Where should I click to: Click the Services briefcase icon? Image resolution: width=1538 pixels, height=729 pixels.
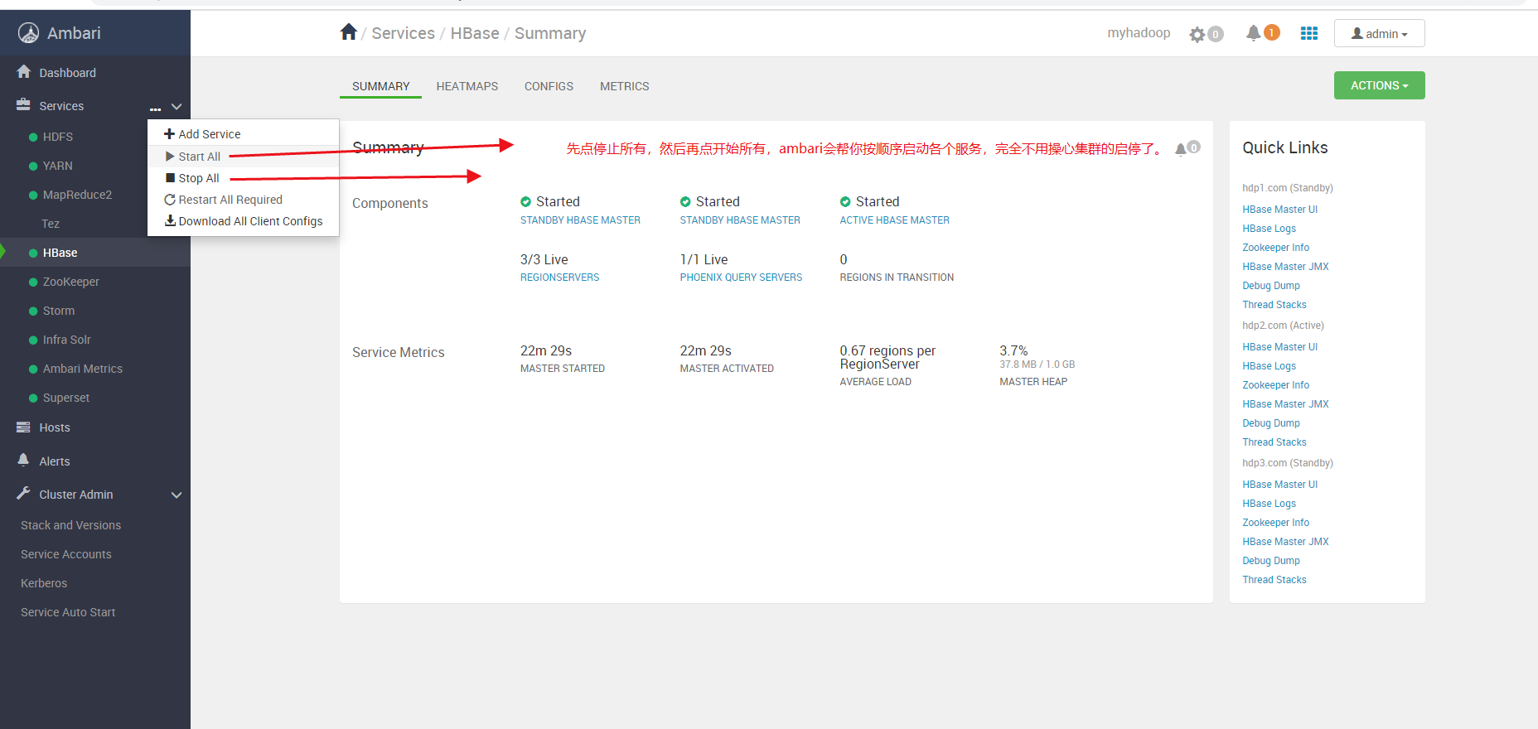[23, 105]
